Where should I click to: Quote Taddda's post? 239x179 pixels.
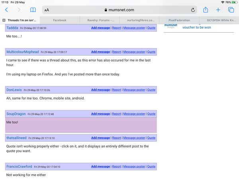[151, 28]
